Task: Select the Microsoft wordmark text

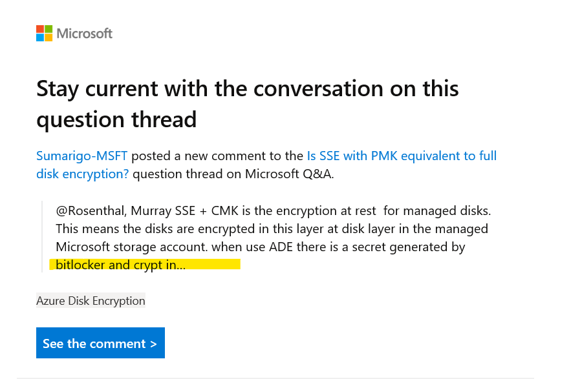Action: [x=85, y=34]
